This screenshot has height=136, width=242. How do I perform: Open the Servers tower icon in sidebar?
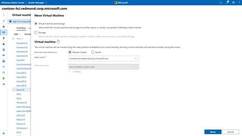[x=4, y=38]
